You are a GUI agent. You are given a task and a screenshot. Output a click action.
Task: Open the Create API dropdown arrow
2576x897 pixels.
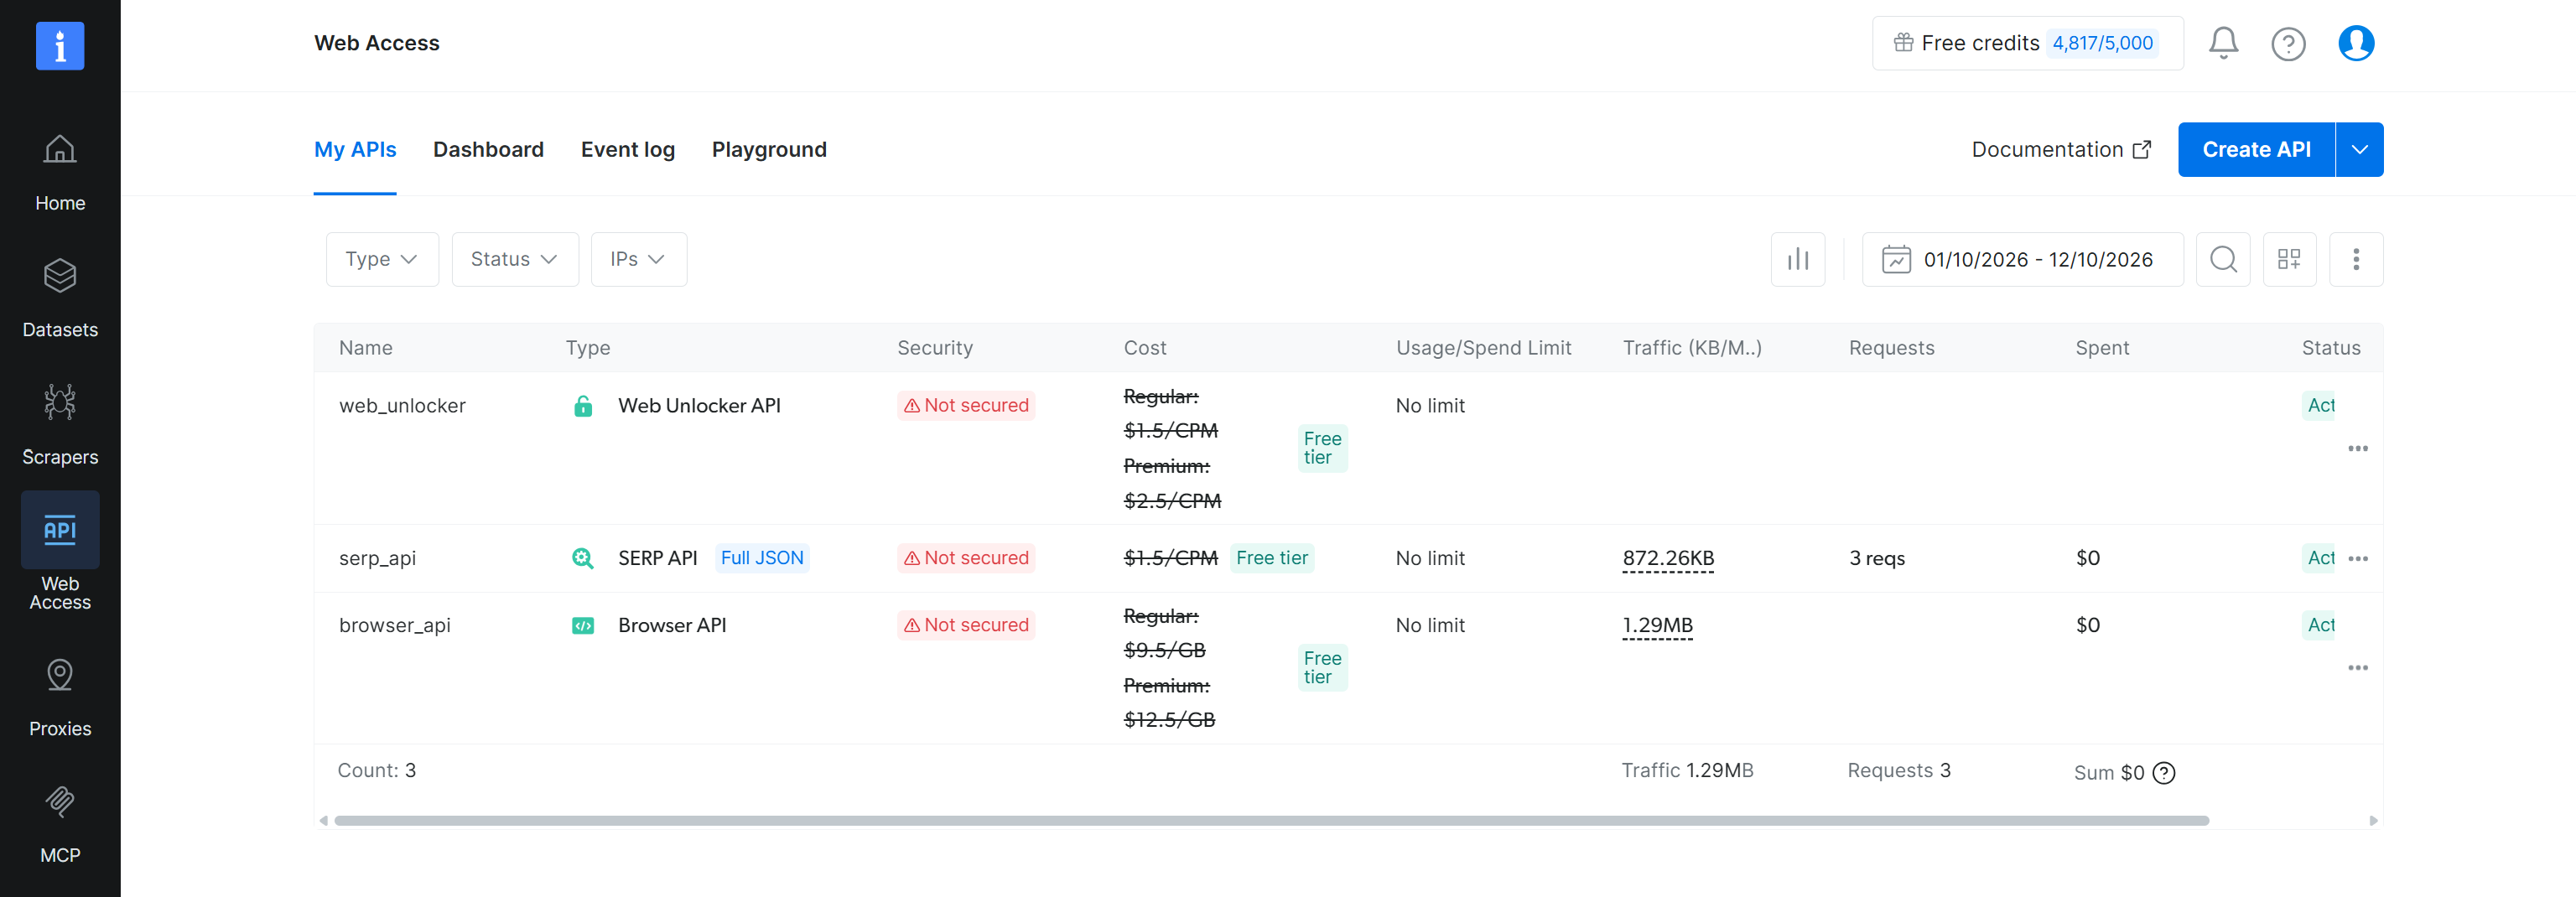pyautogui.click(x=2359, y=150)
